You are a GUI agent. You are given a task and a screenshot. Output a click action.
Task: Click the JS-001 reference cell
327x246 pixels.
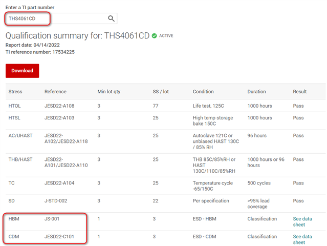tap(53, 219)
